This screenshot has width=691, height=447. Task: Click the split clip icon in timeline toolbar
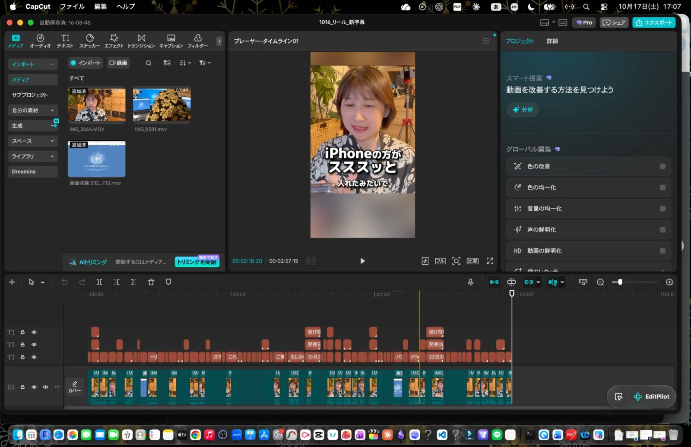pos(99,282)
